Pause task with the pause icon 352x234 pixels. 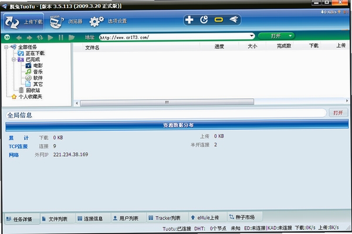click(61, 37)
